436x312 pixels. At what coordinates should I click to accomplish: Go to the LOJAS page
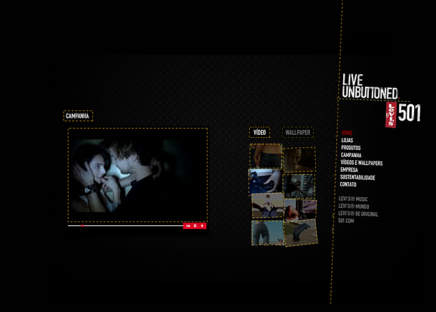click(x=347, y=140)
